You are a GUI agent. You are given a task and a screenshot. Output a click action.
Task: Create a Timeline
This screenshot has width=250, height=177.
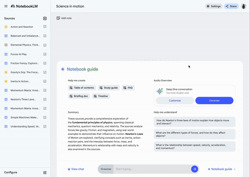pos(101,96)
